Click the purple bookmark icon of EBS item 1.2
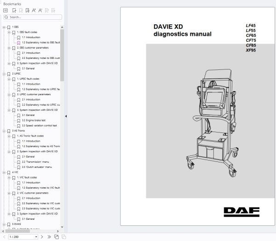Viewport: 276px width, 241px height. point(19,43)
